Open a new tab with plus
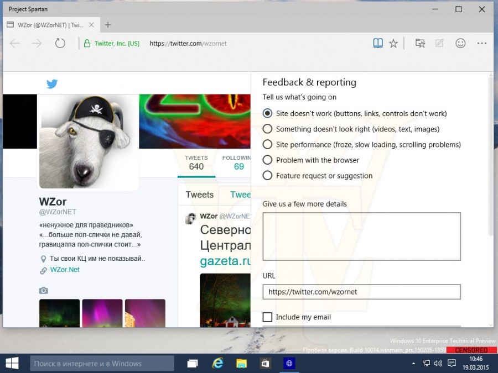Screen dimensions: 498x373 108,25
